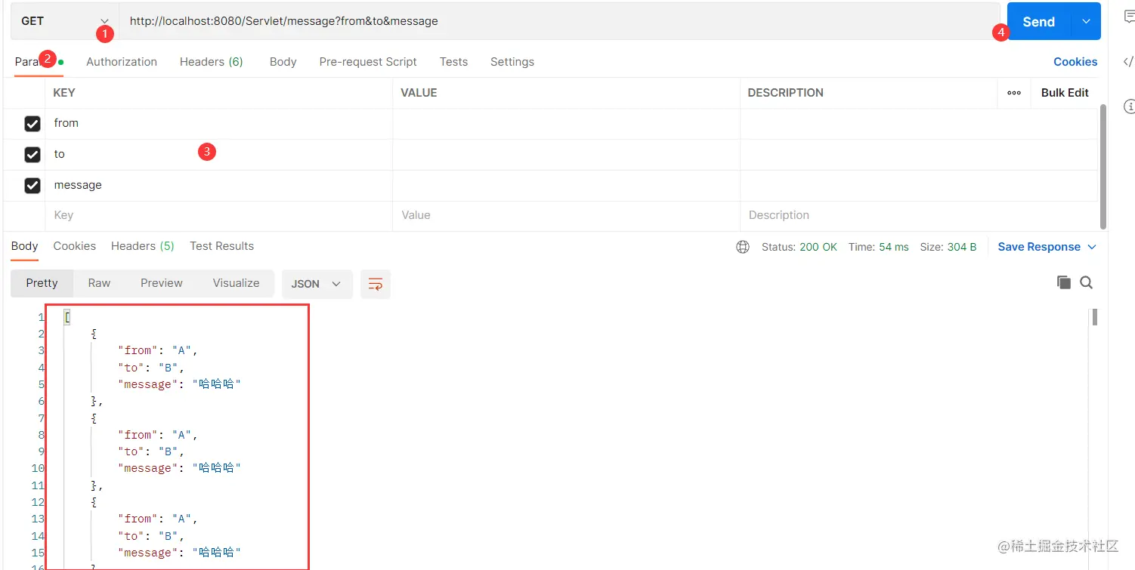
Task: Open the Cookies link
Action: click(x=1075, y=62)
